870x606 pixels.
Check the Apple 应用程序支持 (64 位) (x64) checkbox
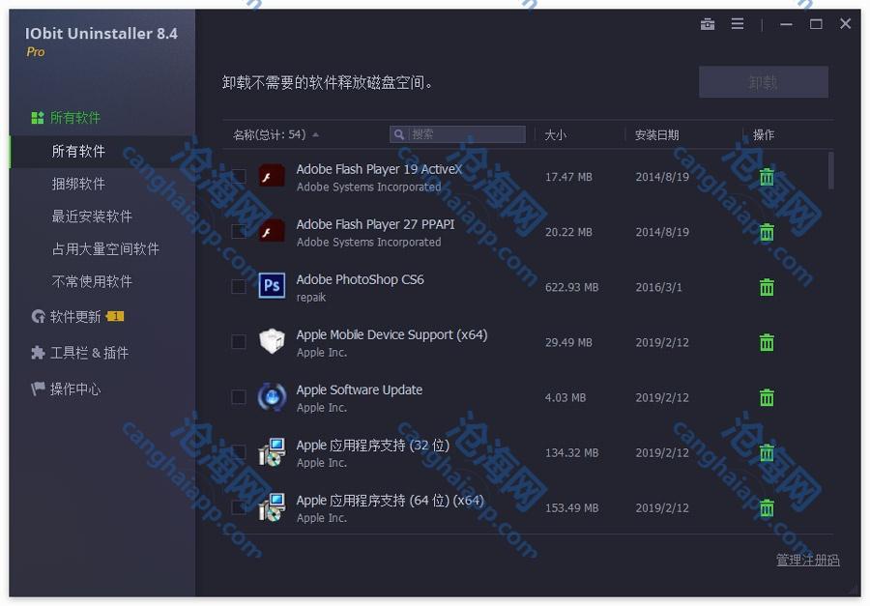coord(239,507)
